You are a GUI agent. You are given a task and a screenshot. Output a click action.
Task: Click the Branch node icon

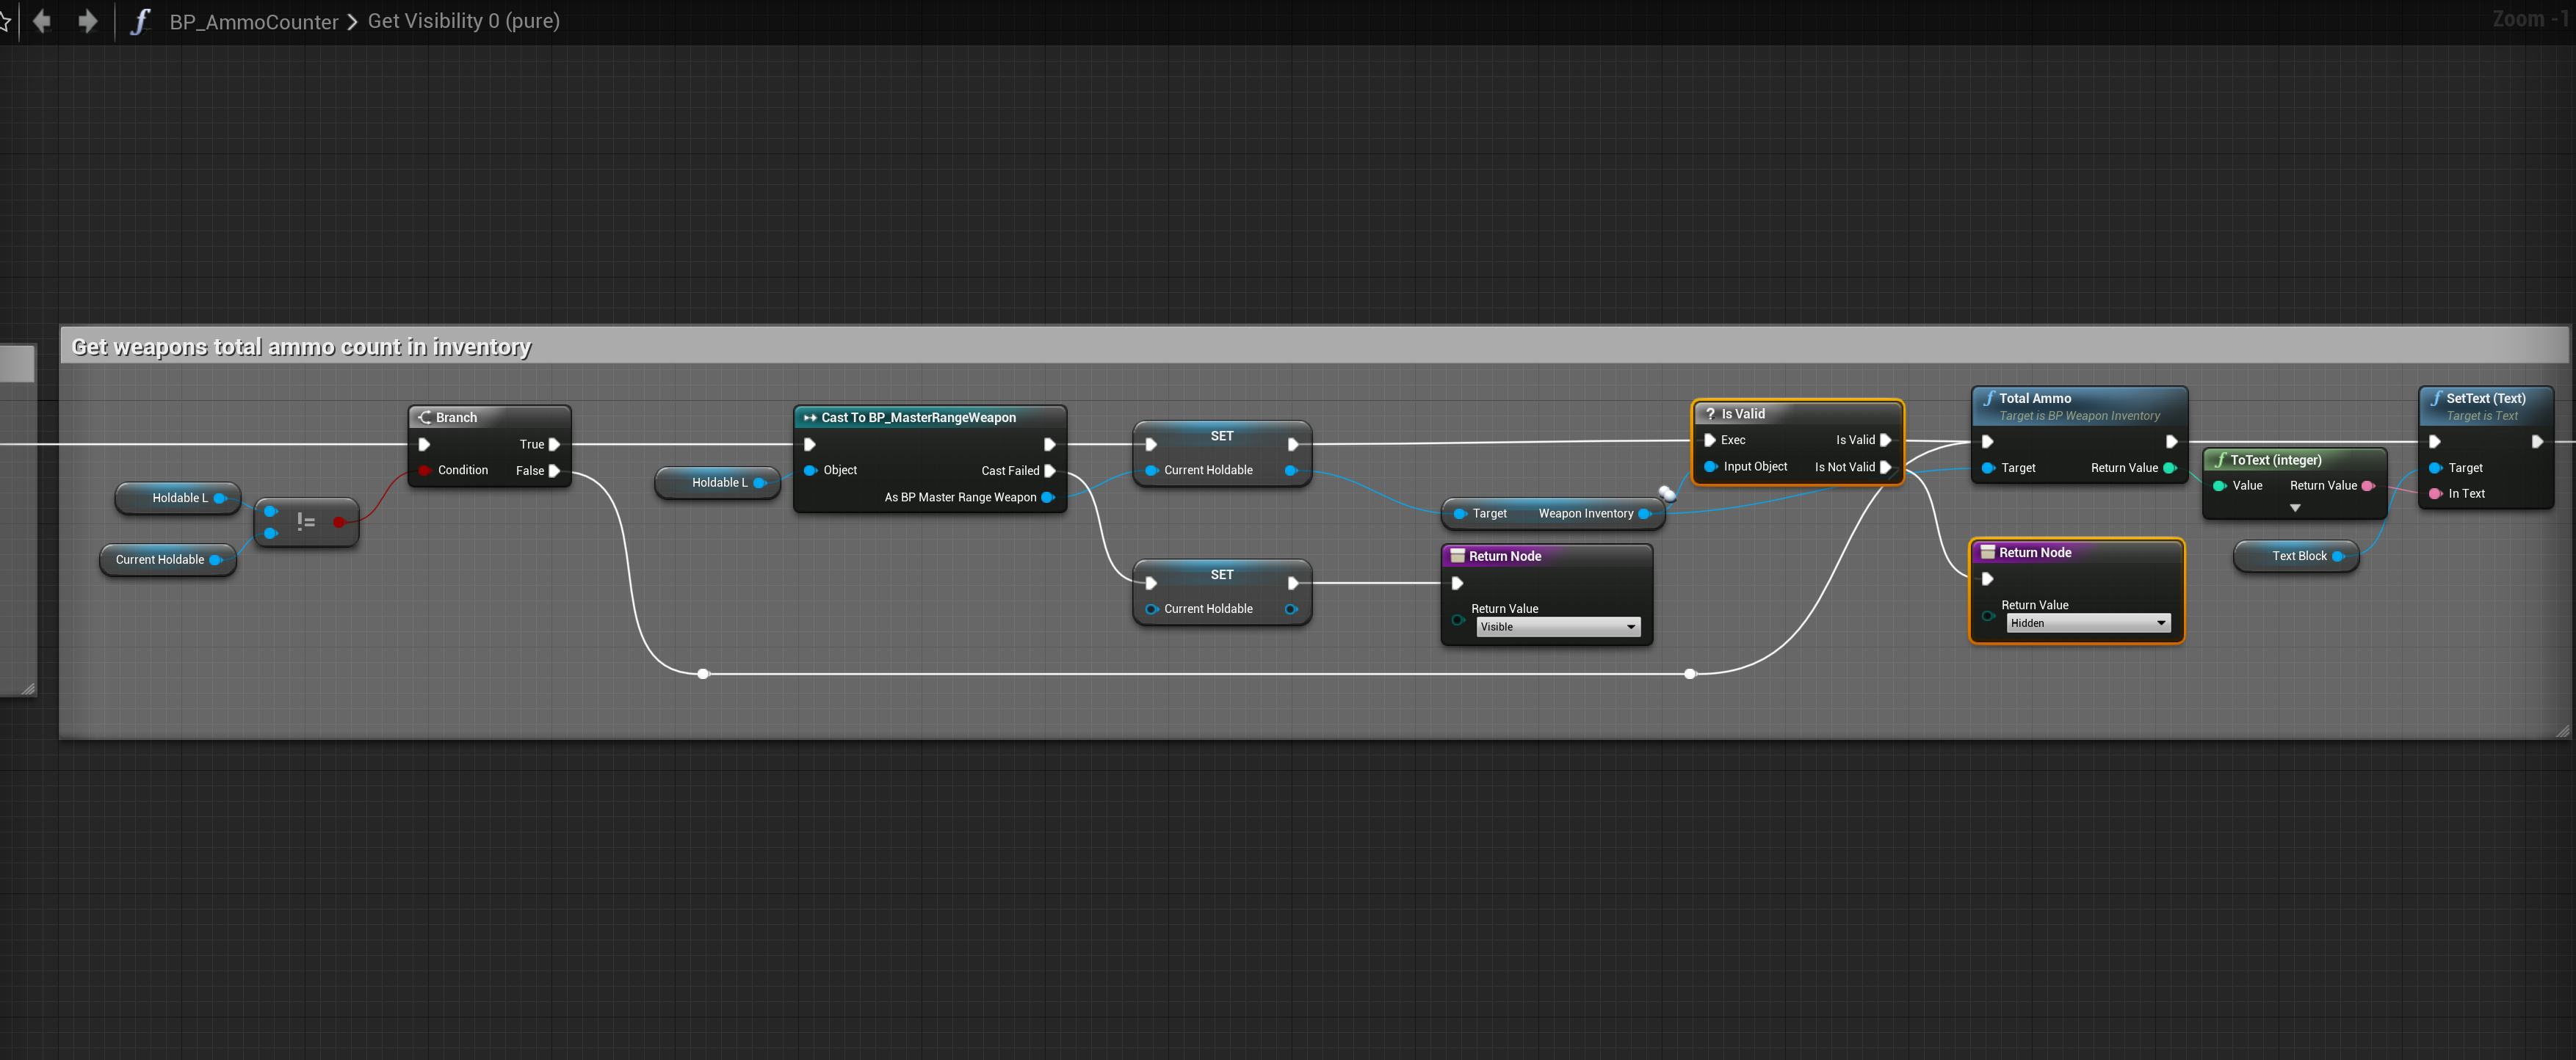425,417
